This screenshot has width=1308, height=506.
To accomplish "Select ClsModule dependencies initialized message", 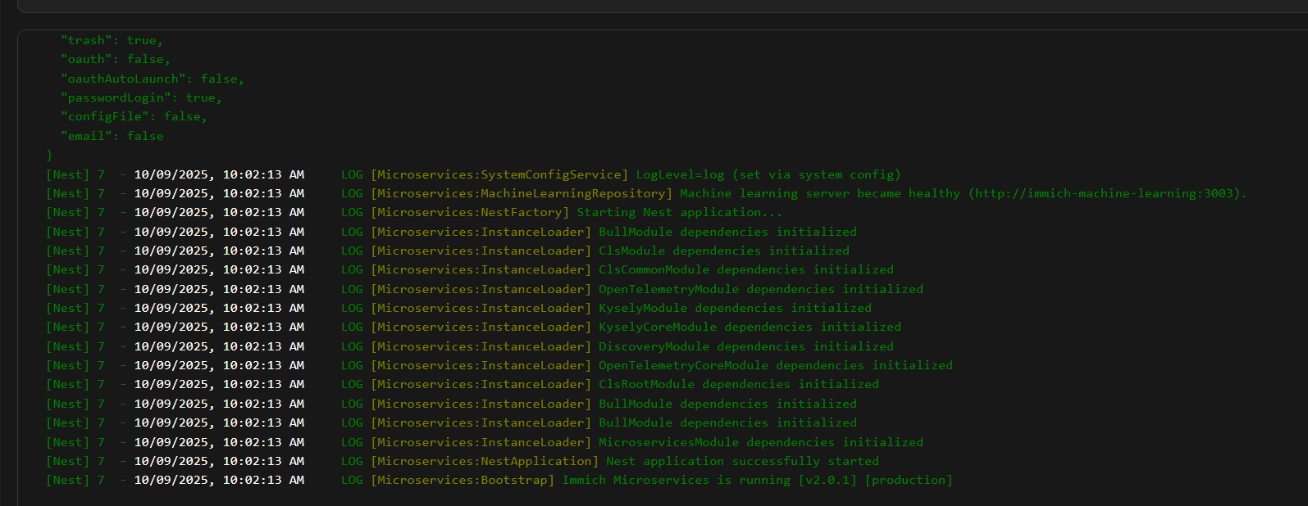I will (x=724, y=251).
